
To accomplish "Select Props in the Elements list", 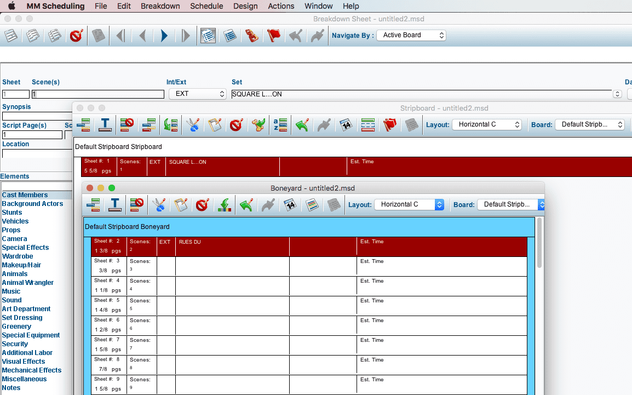I will click(x=11, y=230).
